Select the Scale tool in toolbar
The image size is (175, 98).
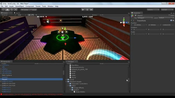pos(16,10)
